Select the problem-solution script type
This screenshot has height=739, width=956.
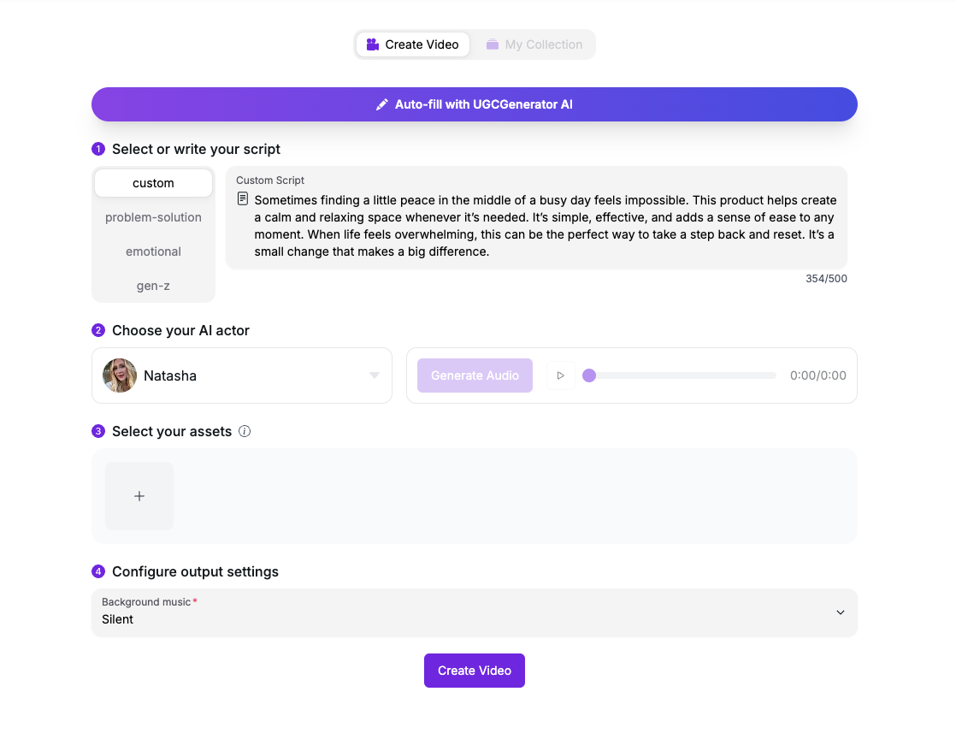click(153, 217)
